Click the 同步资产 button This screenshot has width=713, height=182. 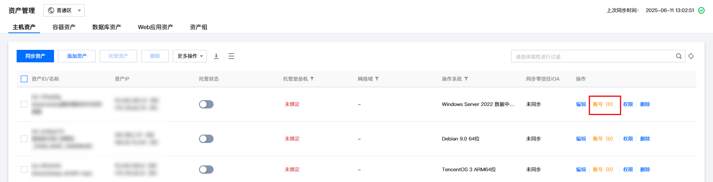(x=35, y=56)
